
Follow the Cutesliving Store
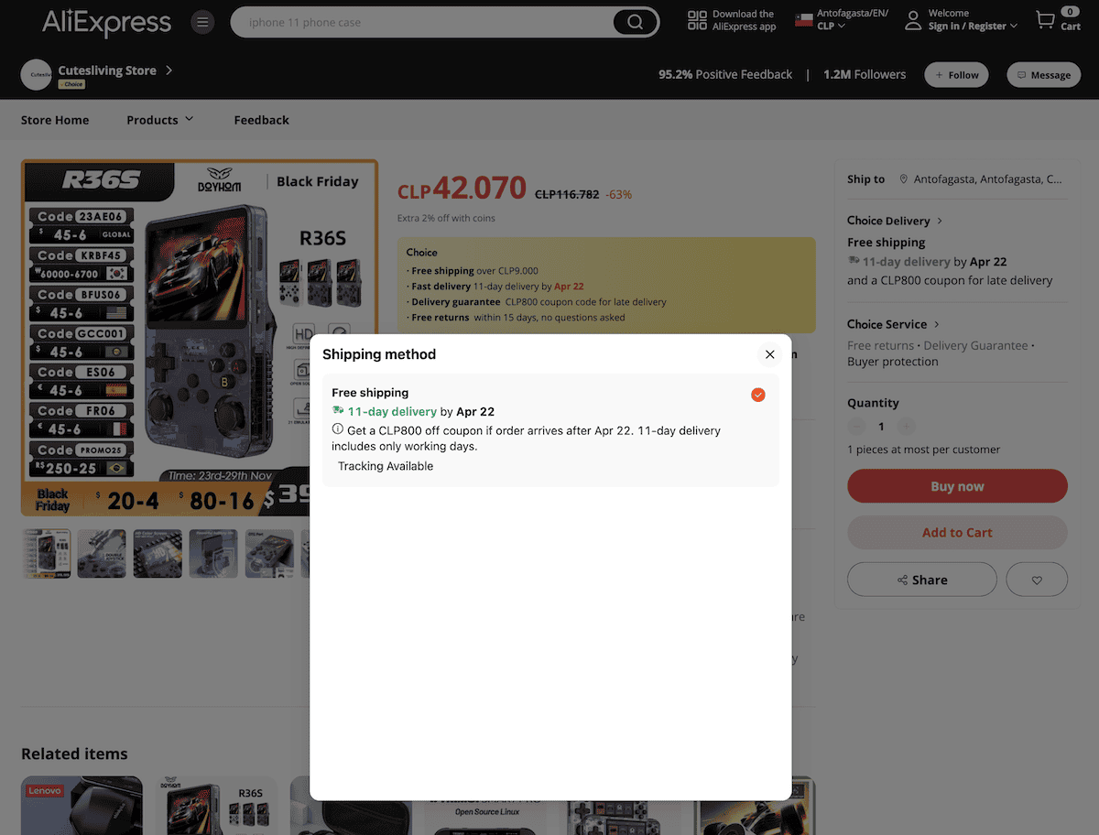tap(956, 74)
